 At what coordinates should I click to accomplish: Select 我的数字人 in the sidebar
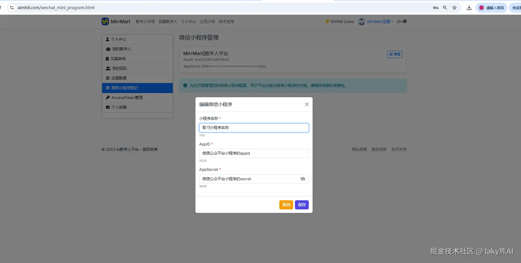(137, 49)
